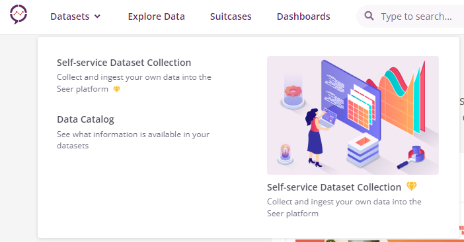Click the Seer logo icon

pos(19,14)
